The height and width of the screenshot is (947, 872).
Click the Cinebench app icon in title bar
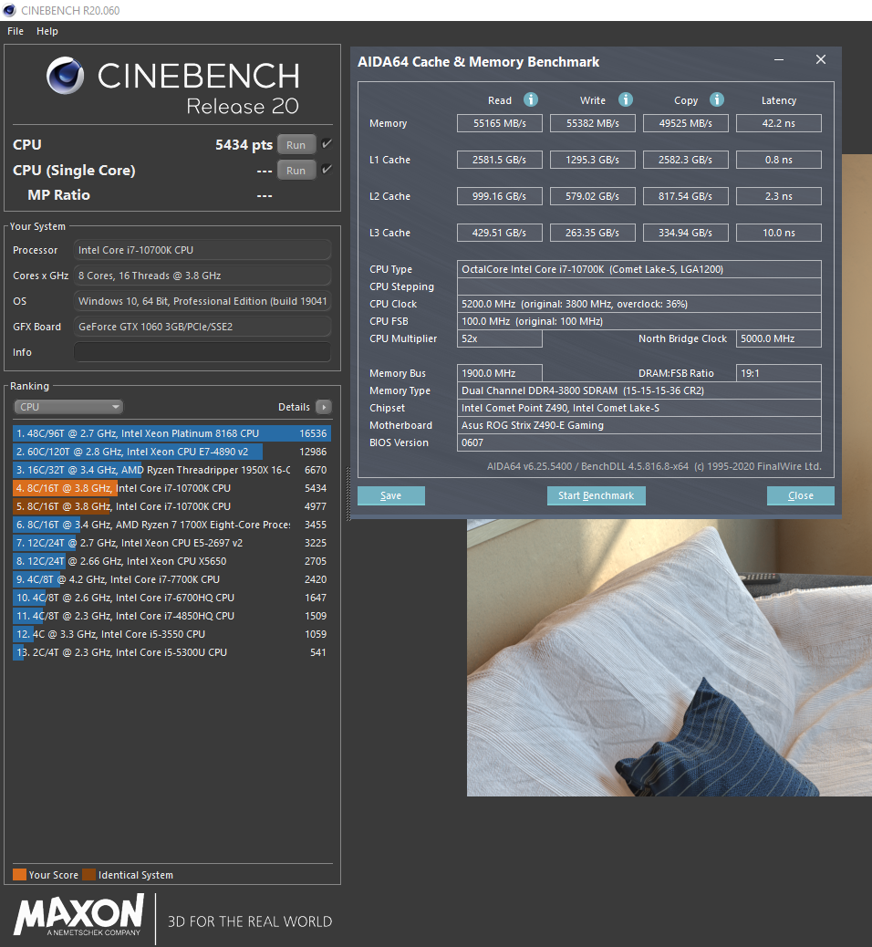(x=9, y=10)
